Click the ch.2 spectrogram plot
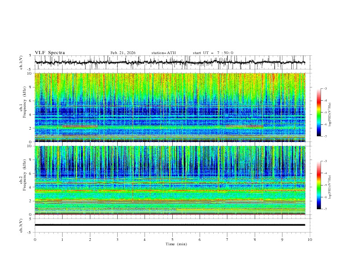This screenshot has width=349, height=269. coord(170,180)
